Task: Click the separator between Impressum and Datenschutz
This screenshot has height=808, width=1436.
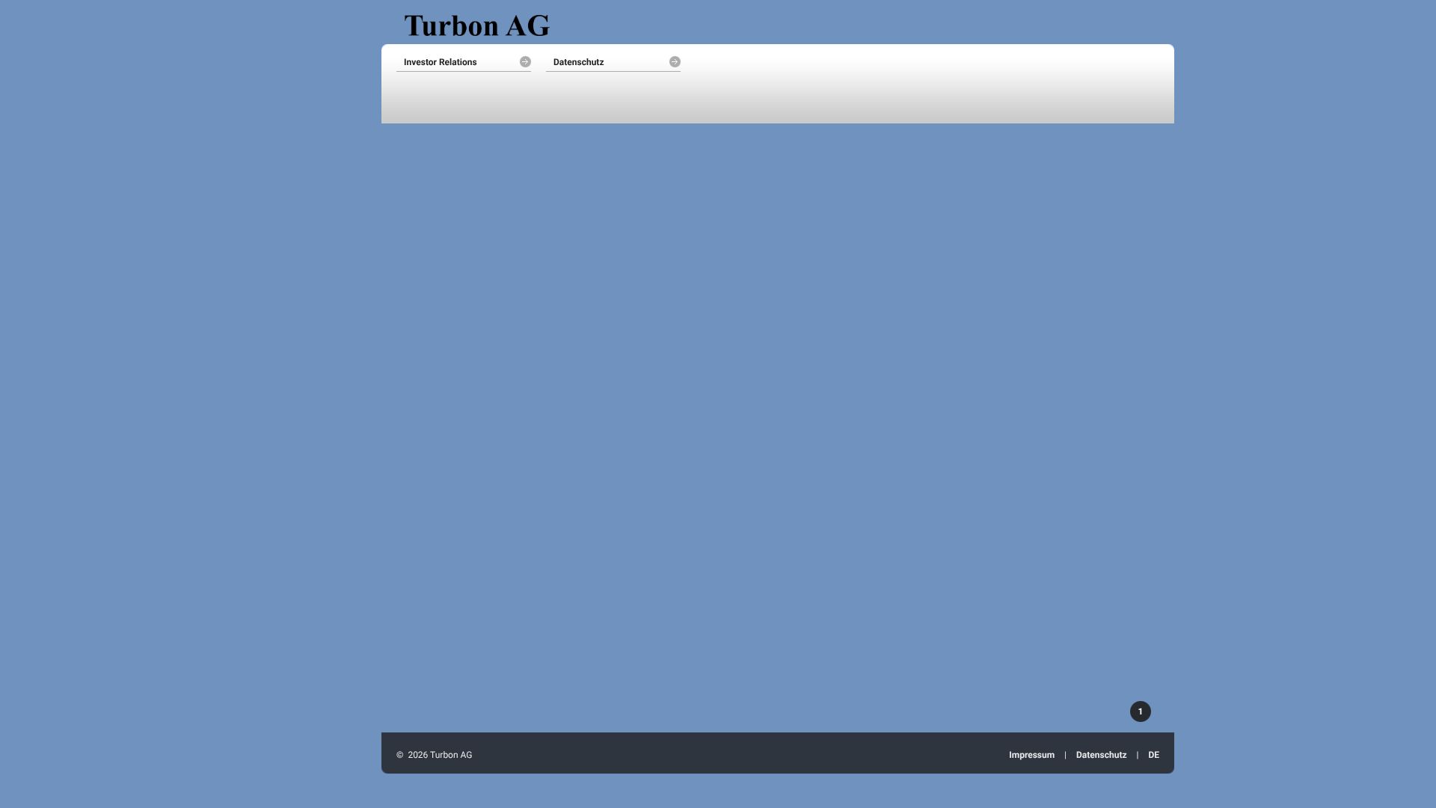Action: 1065,755
